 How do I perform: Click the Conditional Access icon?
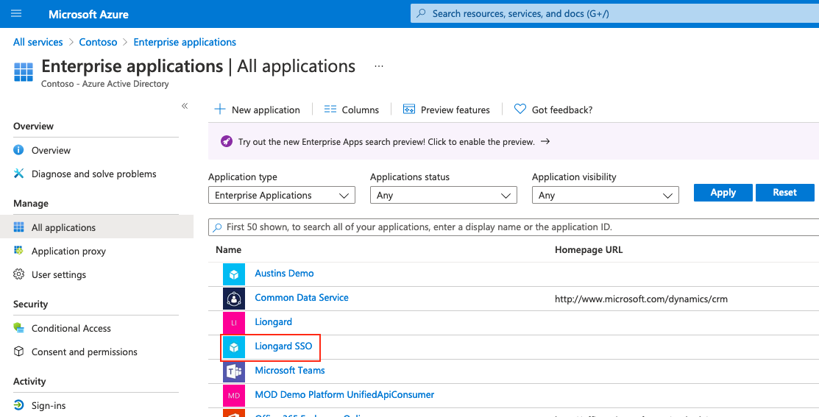(19, 328)
